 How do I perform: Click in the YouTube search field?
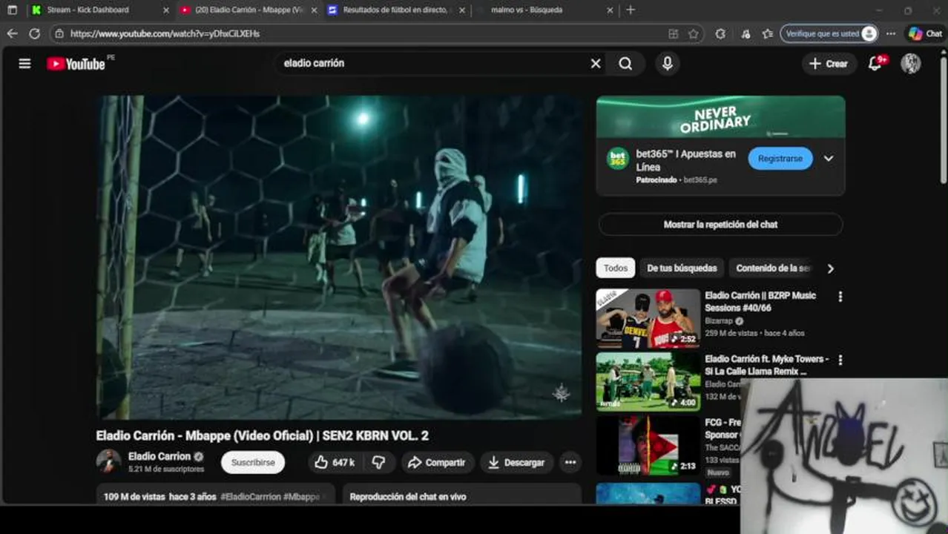[x=434, y=64]
